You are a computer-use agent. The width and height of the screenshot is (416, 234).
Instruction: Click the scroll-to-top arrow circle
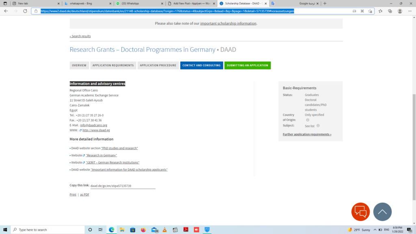coord(382,212)
